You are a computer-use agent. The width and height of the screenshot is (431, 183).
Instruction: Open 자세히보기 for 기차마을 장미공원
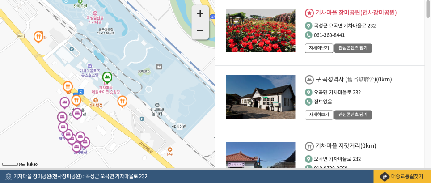tap(319, 48)
